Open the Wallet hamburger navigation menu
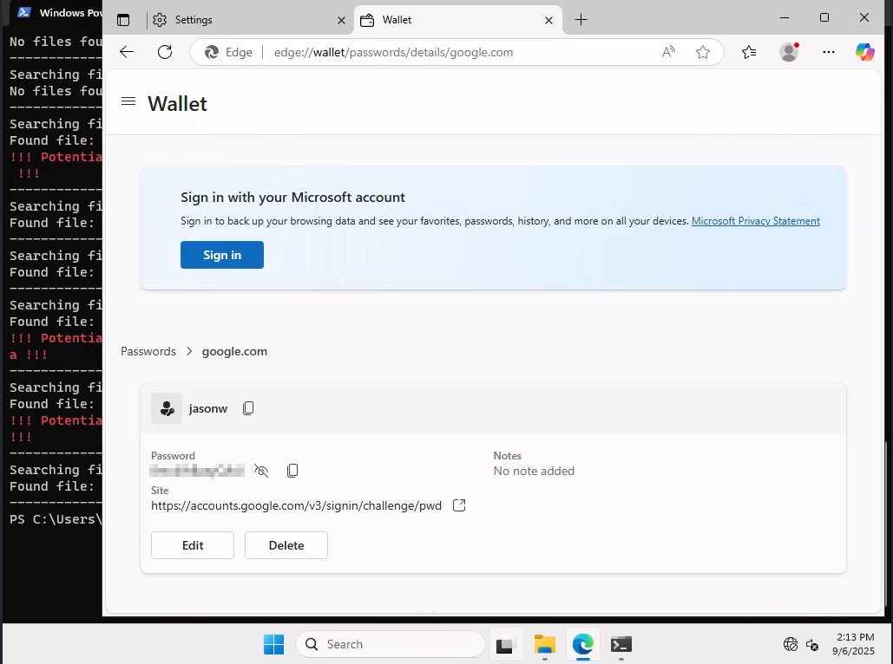The height and width of the screenshot is (664, 893). click(x=128, y=101)
